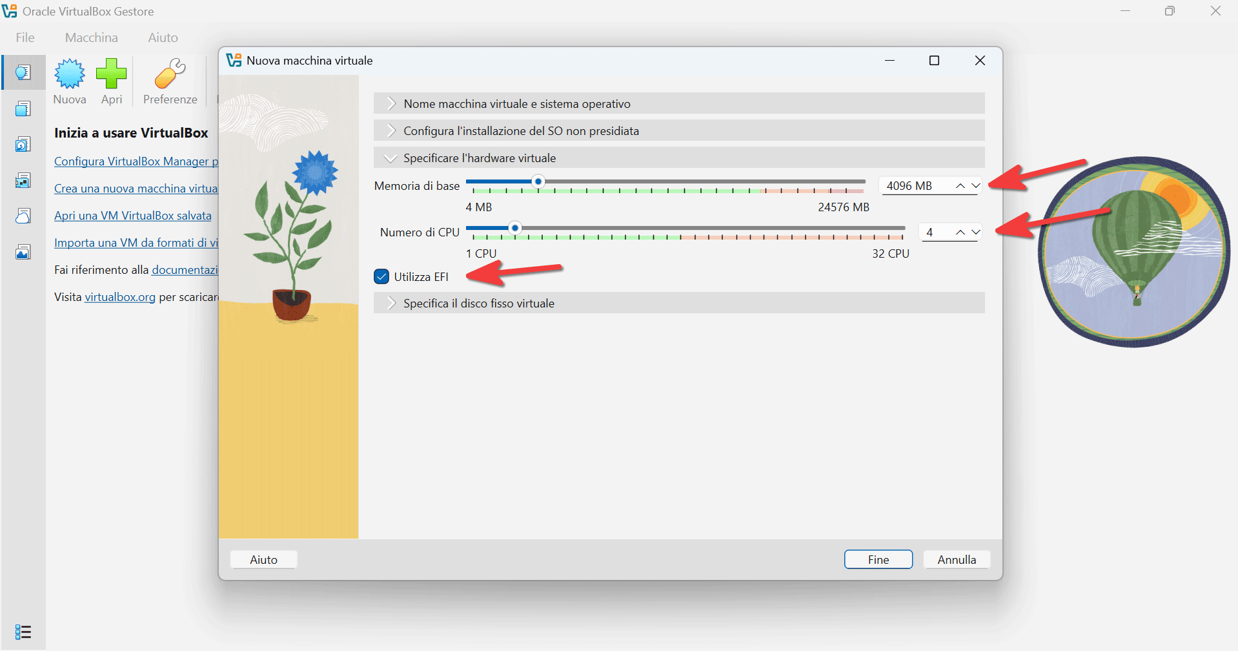The height and width of the screenshot is (651, 1238).
Task: Select the first sidebar icon (Welcome)
Action: pos(23,72)
